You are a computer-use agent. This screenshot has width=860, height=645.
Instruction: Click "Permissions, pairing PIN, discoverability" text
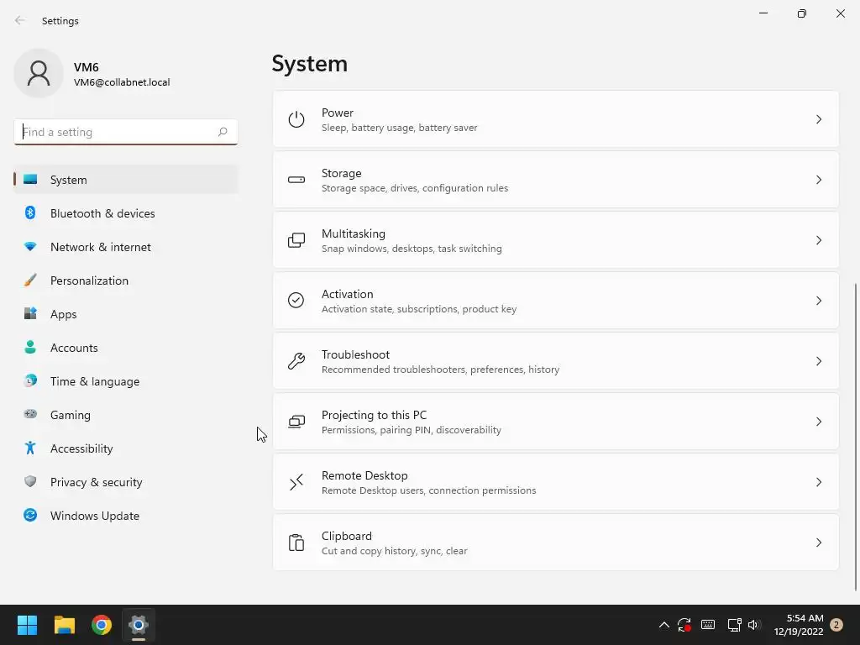coord(412,430)
